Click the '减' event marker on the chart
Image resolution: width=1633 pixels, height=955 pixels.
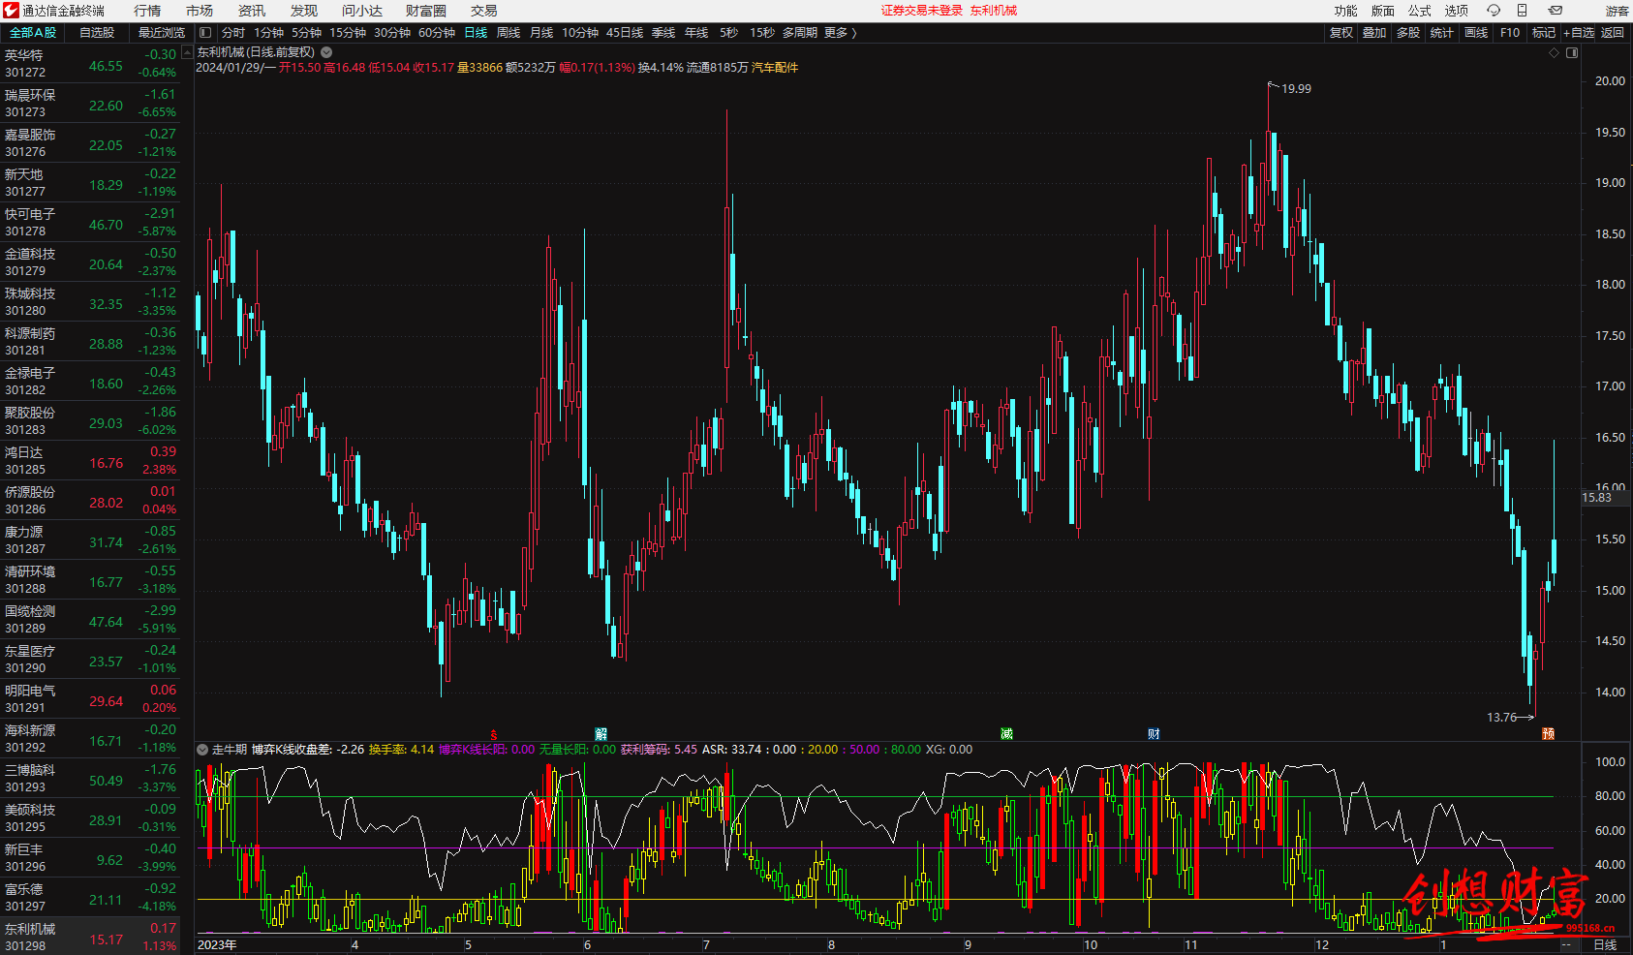point(1006,734)
